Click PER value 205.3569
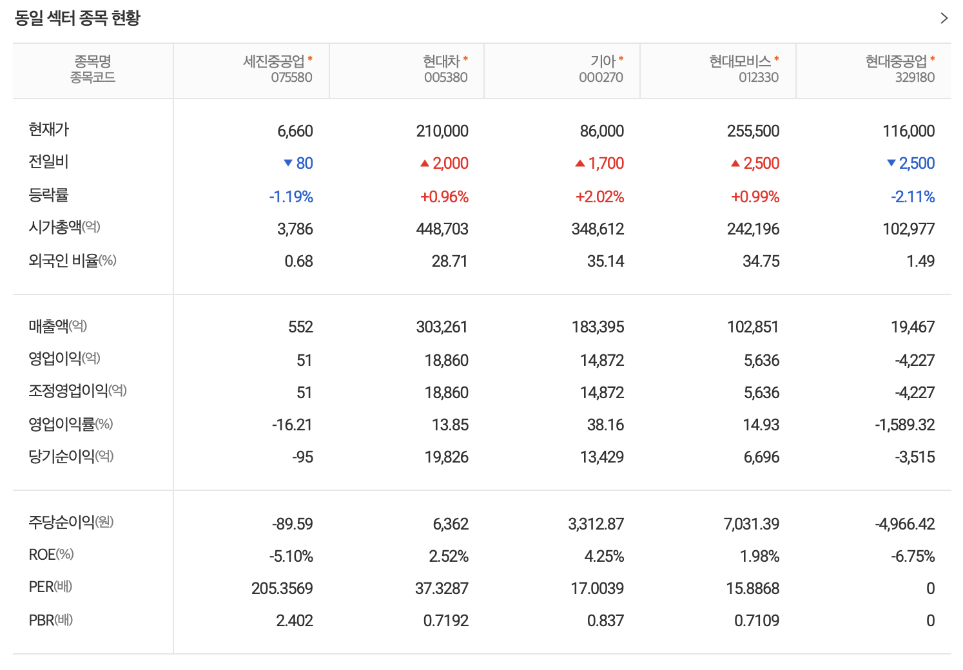The height and width of the screenshot is (670, 963). click(x=282, y=588)
